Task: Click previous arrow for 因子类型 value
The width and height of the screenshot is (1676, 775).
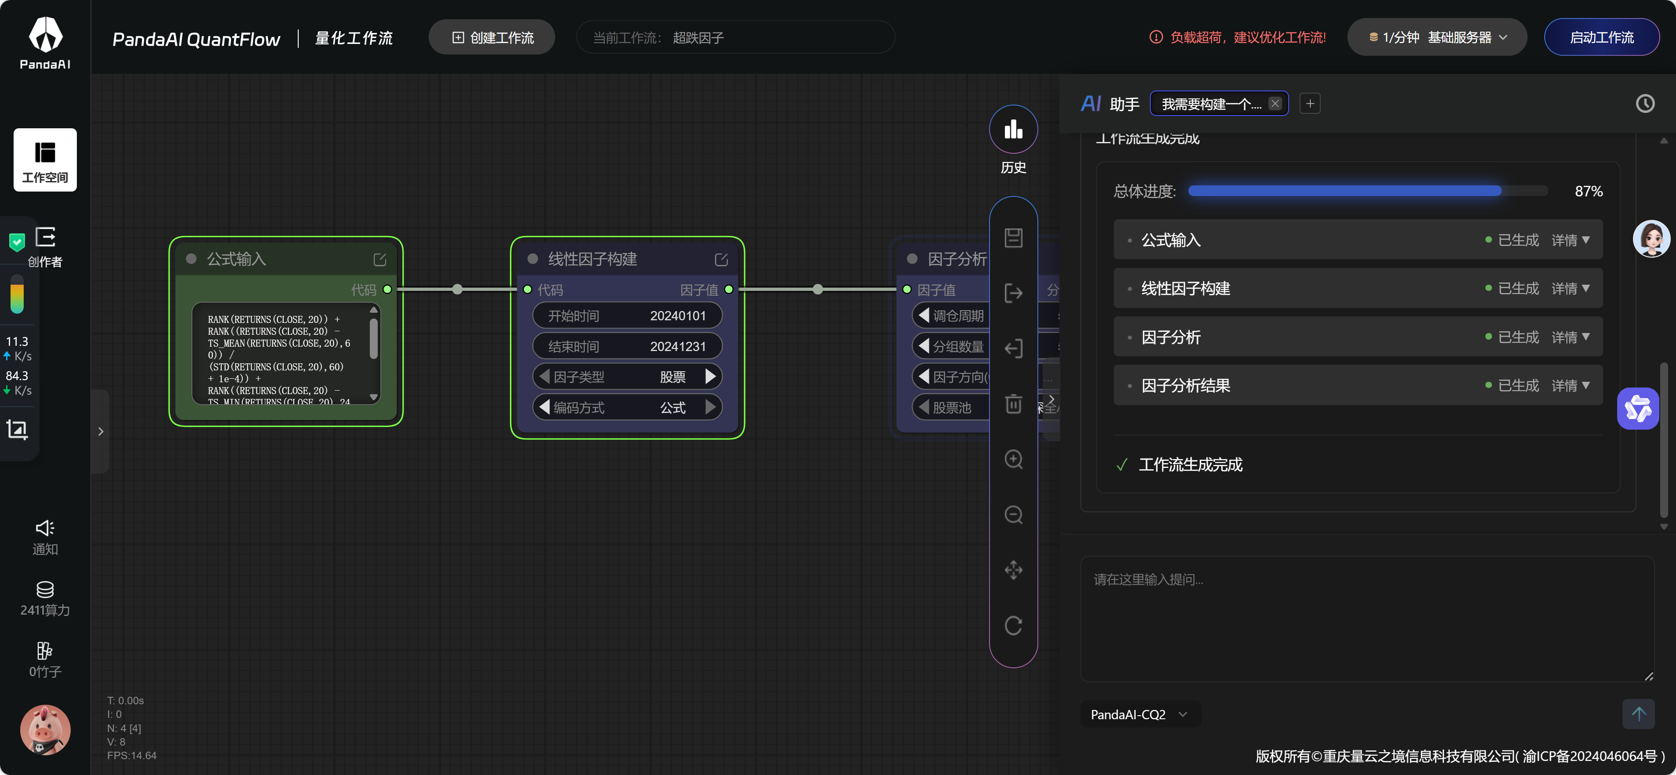Action: tap(544, 376)
